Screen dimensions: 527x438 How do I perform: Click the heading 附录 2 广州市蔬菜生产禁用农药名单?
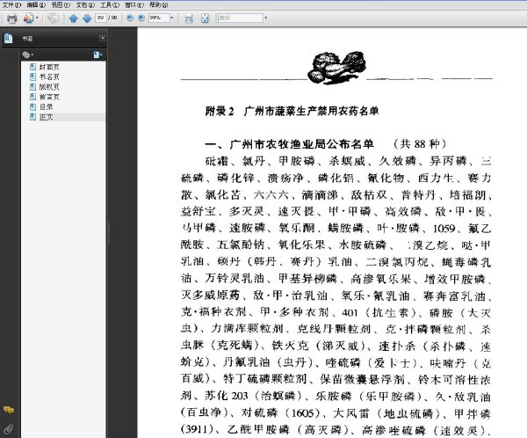coord(292,111)
